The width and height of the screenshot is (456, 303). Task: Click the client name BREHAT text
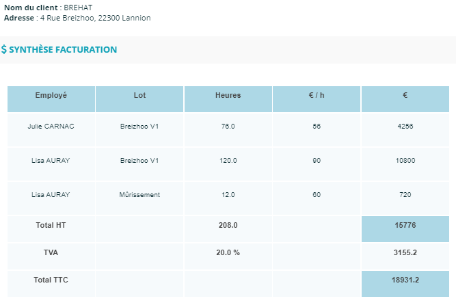(78, 8)
